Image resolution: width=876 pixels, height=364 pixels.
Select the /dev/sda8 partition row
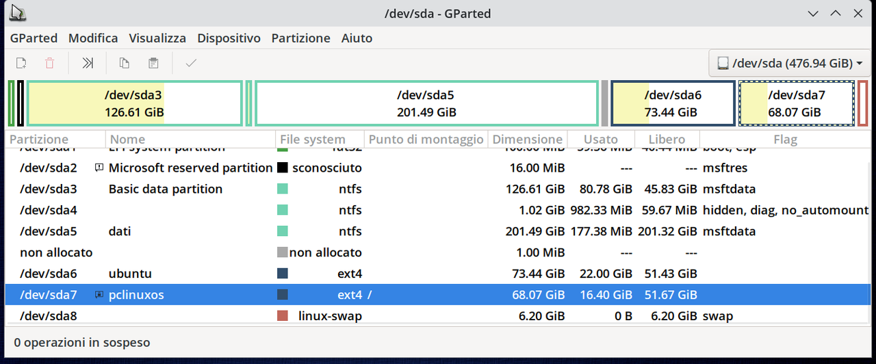coord(438,316)
